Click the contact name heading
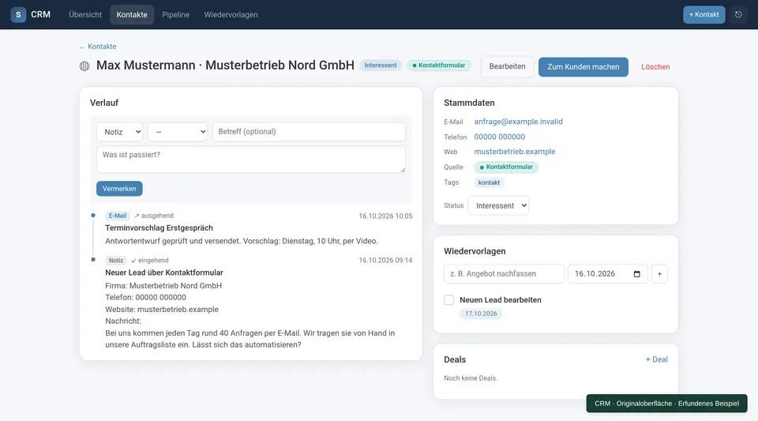 [225, 66]
